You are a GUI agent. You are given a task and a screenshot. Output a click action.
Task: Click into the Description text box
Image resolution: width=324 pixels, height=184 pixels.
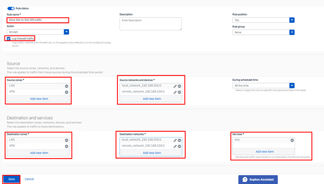[x=150, y=24]
